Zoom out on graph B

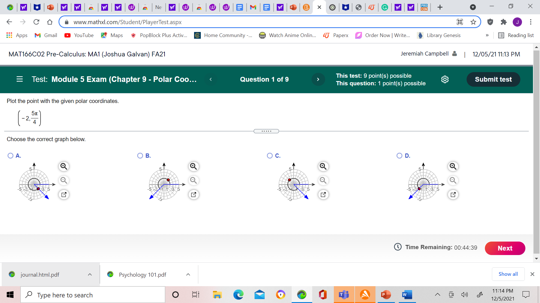193,180
